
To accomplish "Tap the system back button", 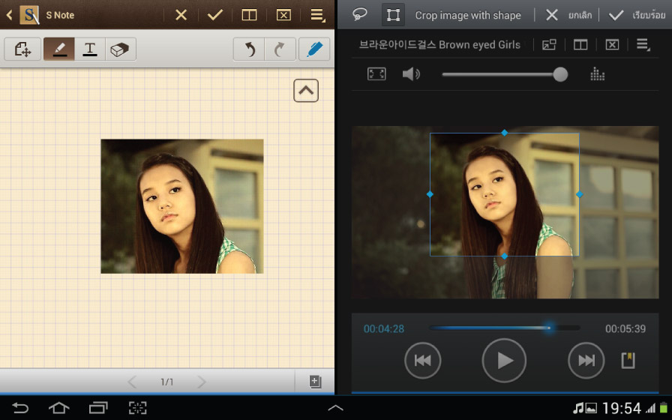I will [x=19, y=407].
